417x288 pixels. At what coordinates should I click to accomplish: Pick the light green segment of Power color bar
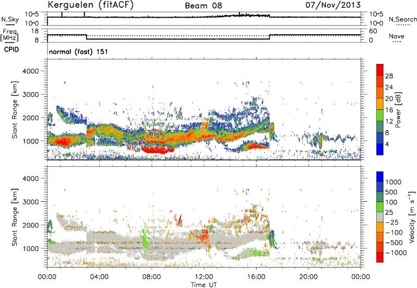(x=380, y=115)
